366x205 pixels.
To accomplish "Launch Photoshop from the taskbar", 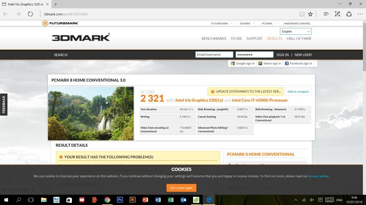I will click(120, 200).
